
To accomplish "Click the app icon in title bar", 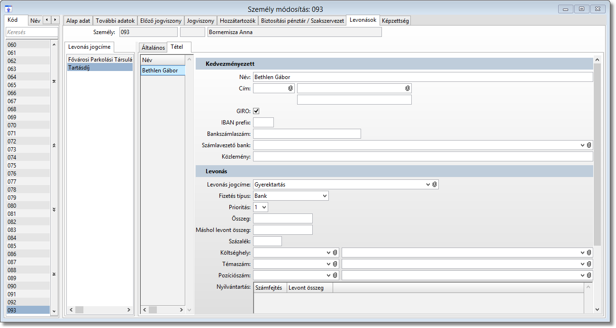I will click(x=9, y=9).
